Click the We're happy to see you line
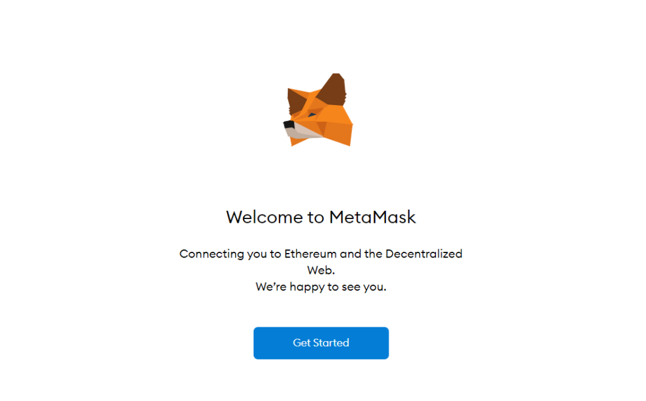The width and height of the screenshot is (646, 401). 321,287
